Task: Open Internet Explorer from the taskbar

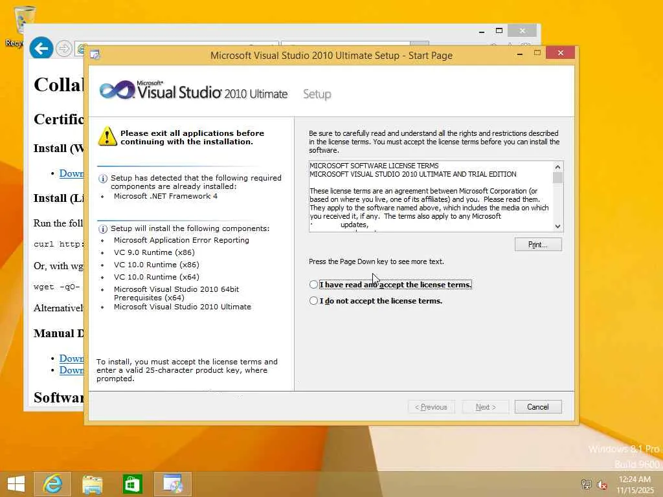Action: [52, 484]
